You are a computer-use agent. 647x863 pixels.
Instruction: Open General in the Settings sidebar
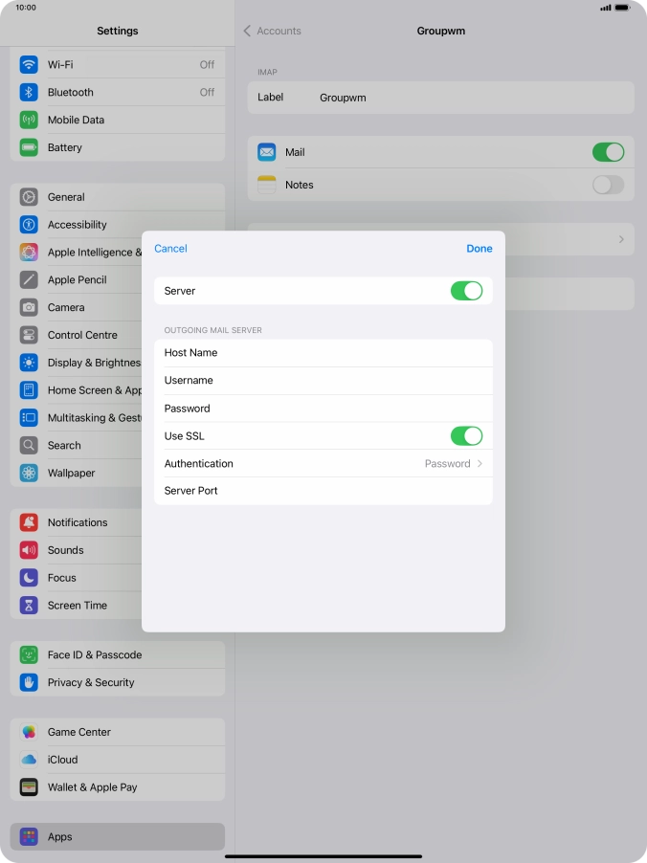point(66,197)
